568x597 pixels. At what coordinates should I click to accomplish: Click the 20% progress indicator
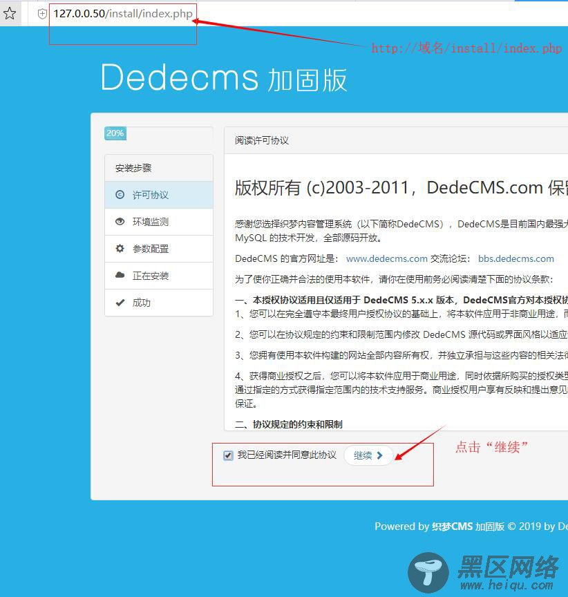[115, 133]
